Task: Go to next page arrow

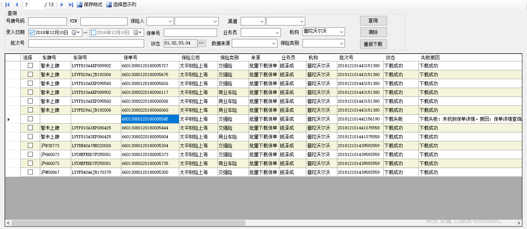Action: tap(62, 5)
